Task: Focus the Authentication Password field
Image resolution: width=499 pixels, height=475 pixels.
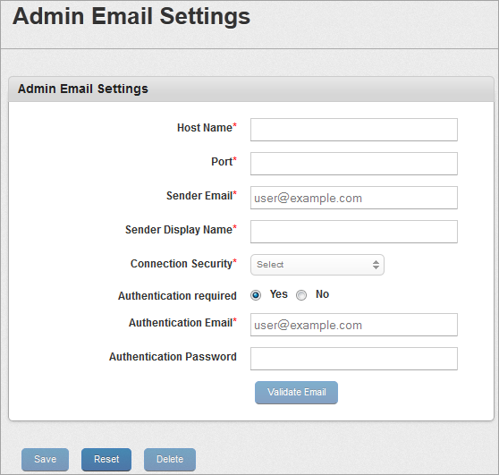Action: [354, 359]
